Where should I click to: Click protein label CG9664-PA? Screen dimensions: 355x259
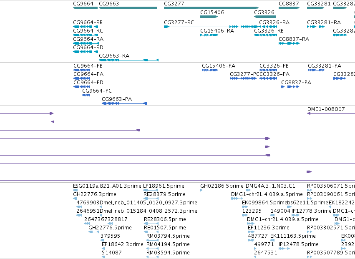[88, 74]
